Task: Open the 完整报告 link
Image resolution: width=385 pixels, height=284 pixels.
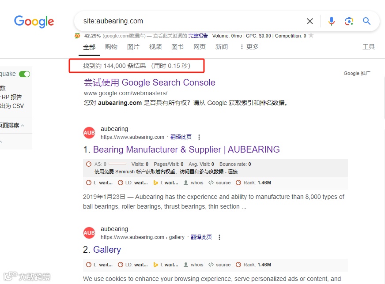Action: (198, 36)
